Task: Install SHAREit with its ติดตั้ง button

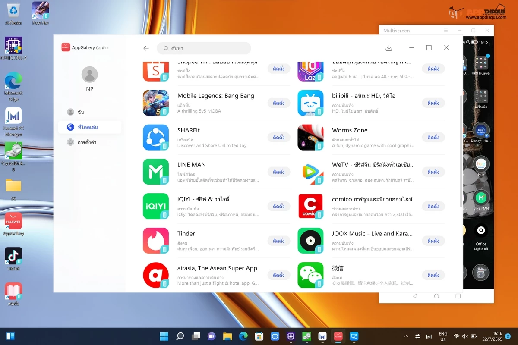Action: 278,138
